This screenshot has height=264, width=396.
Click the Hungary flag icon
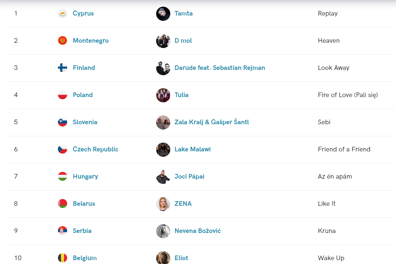point(63,176)
